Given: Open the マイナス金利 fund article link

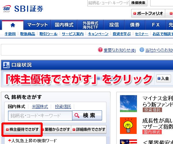Looking at the screenshot, I should pos(157,101).
